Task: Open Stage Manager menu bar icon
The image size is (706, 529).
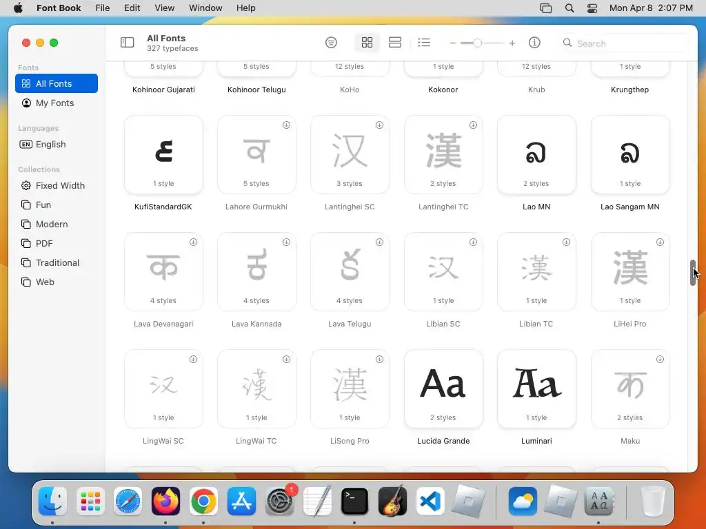Action: coord(546,8)
